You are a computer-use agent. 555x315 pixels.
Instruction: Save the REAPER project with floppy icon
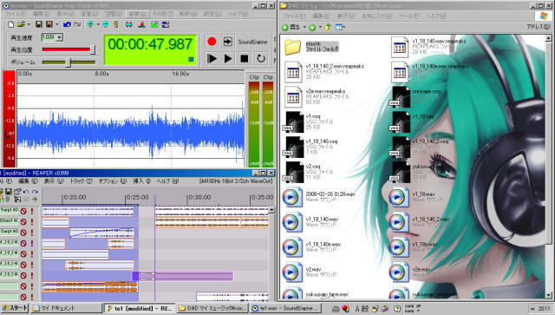coord(9,192)
